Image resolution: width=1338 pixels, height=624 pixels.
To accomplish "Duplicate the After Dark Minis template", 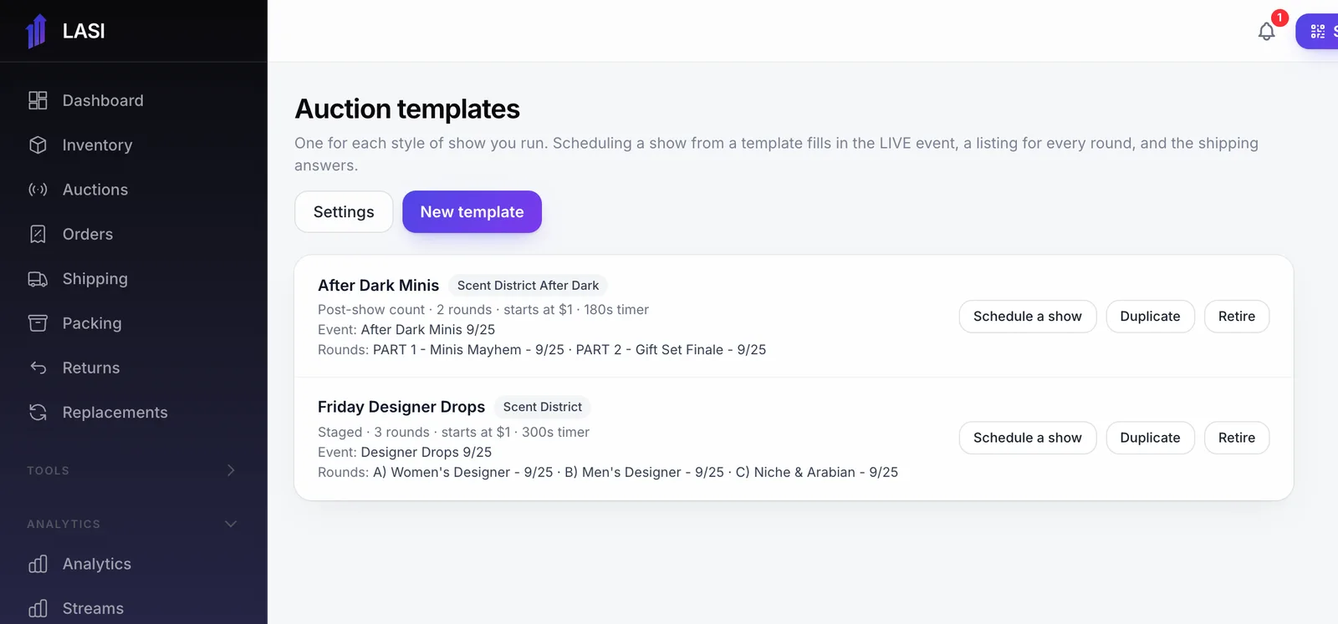I will pyautogui.click(x=1150, y=317).
